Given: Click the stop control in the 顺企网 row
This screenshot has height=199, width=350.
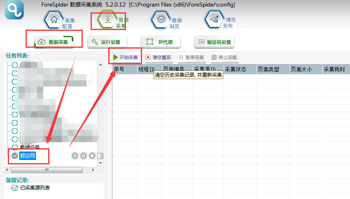Looking at the screenshot, I should (92, 156).
